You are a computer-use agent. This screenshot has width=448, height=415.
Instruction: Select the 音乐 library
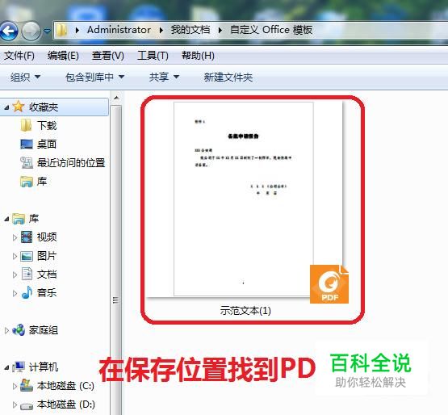pyautogui.click(x=47, y=292)
